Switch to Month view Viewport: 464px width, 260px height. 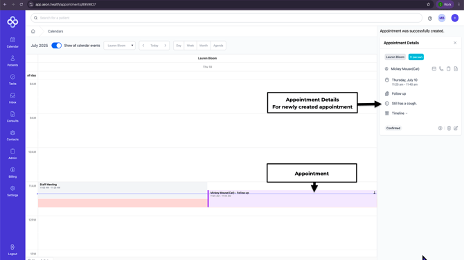pos(204,46)
